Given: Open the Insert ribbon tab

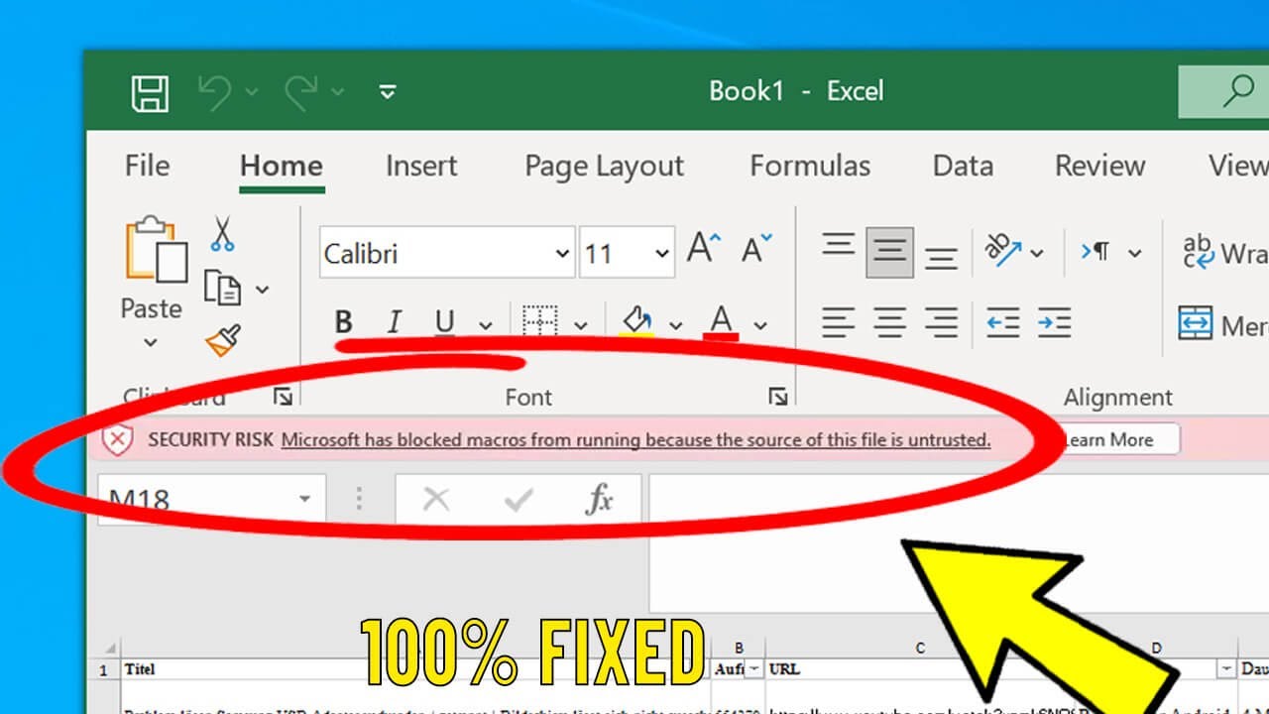Looking at the screenshot, I should coord(421,166).
